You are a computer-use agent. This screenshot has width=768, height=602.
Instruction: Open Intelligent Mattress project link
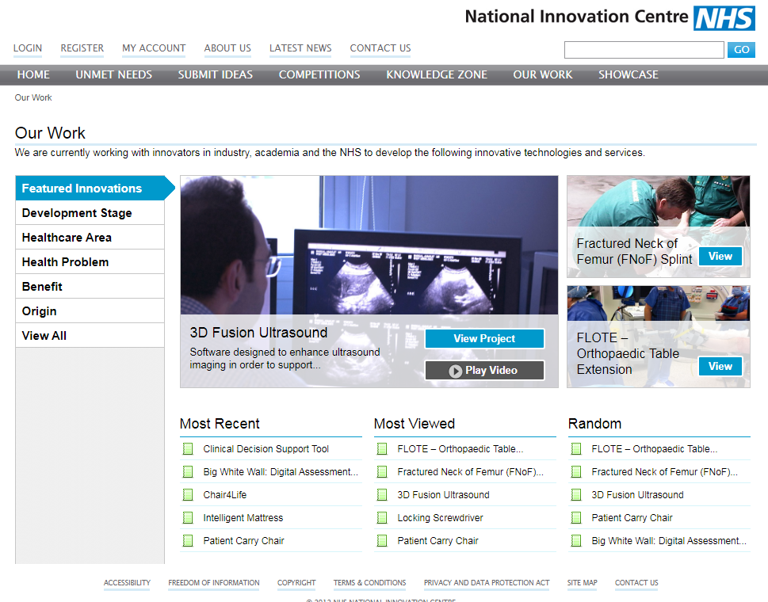(243, 518)
